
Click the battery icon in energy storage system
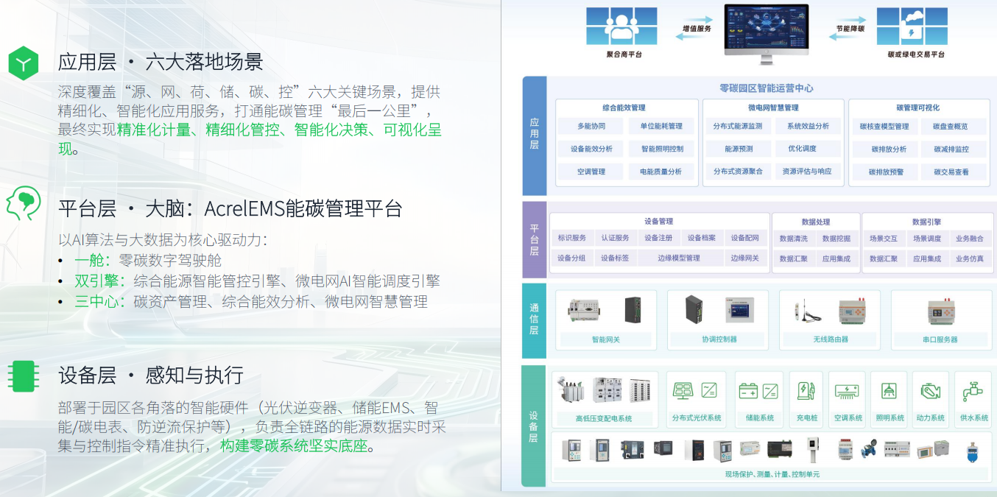pyautogui.click(x=749, y=391)
